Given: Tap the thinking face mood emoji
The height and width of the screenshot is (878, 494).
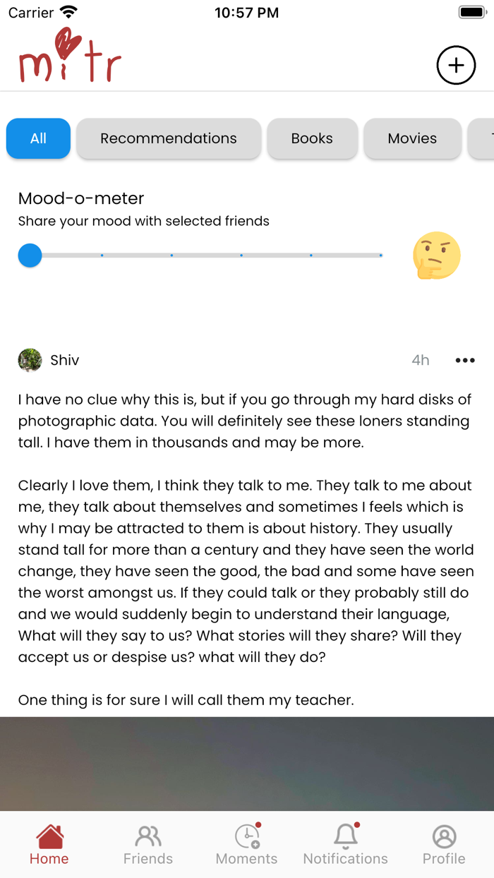Looking at the screenshot, I should click(436, 255).
